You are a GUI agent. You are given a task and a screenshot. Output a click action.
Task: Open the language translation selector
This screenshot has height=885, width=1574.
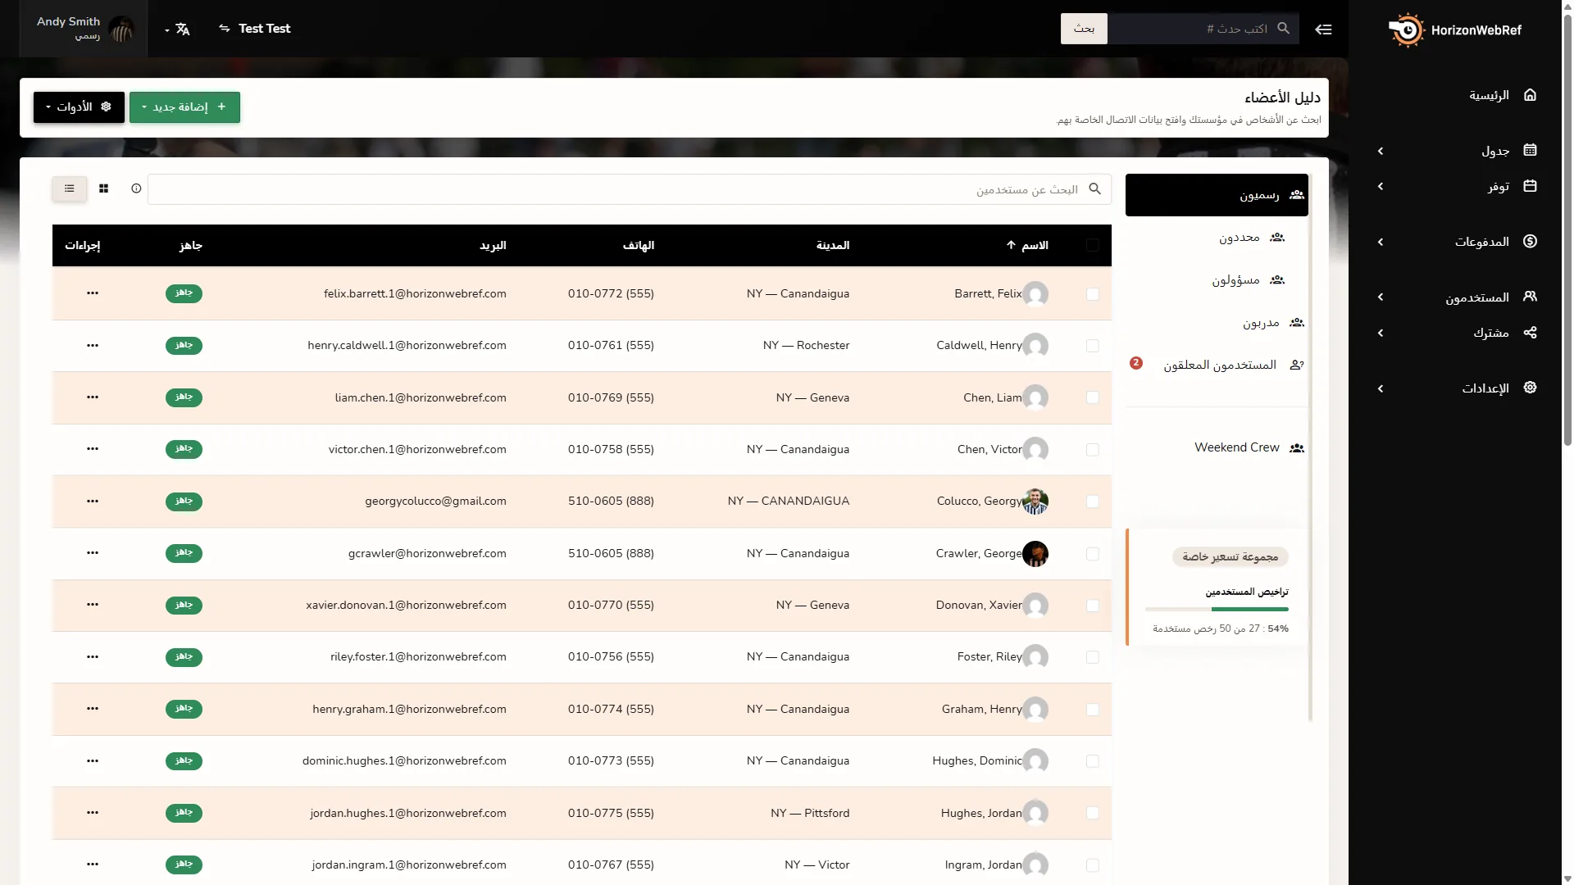178,29
